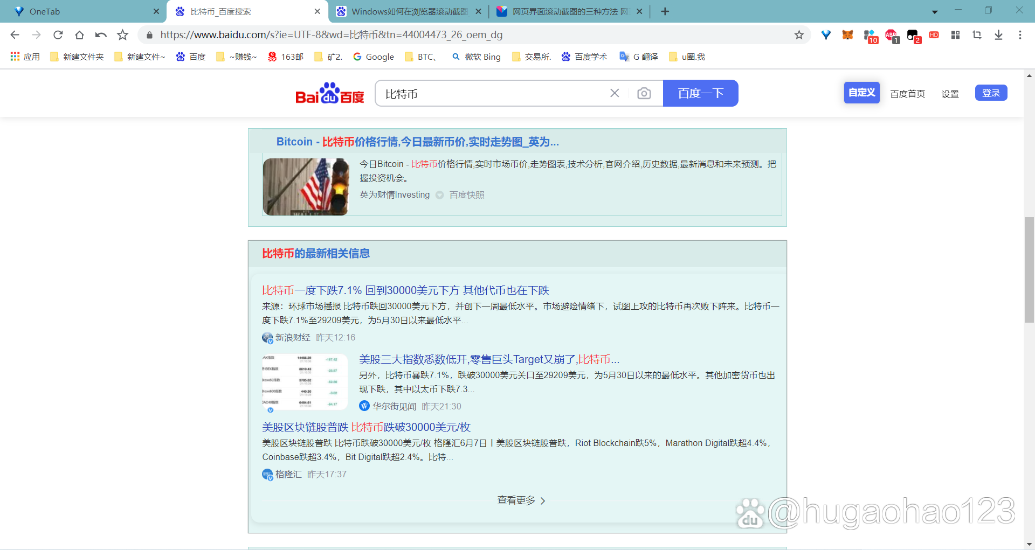Click the Wall Street flag thumbnail
This screenshot has width=1035, height=550.
point(306,187)
